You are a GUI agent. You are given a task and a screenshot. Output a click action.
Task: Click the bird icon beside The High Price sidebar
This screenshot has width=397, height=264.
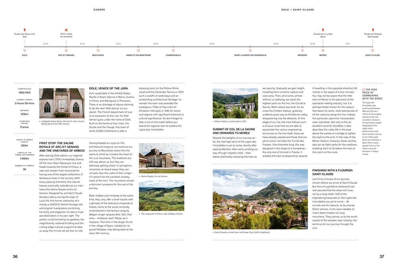[363, 89]
